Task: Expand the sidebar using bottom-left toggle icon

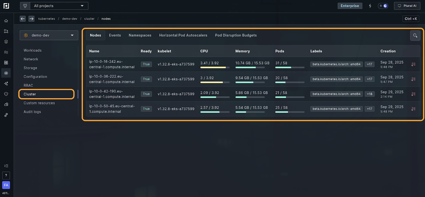Action: coord(6,166)
